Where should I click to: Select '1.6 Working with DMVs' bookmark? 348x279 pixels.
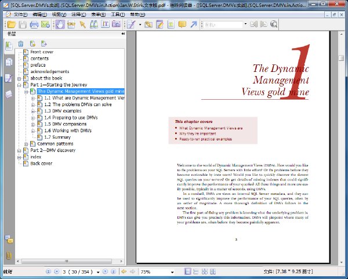[68, 131]
